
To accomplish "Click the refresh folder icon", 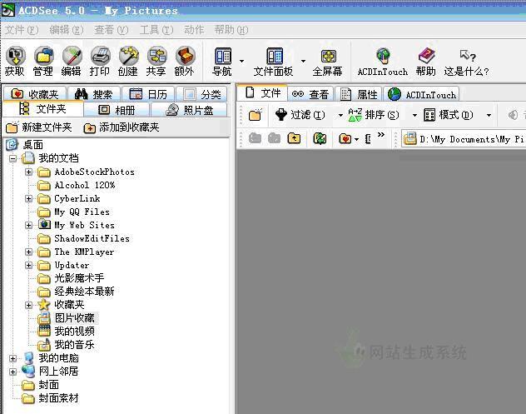I will pyautogui.click(x=320, y=138).
